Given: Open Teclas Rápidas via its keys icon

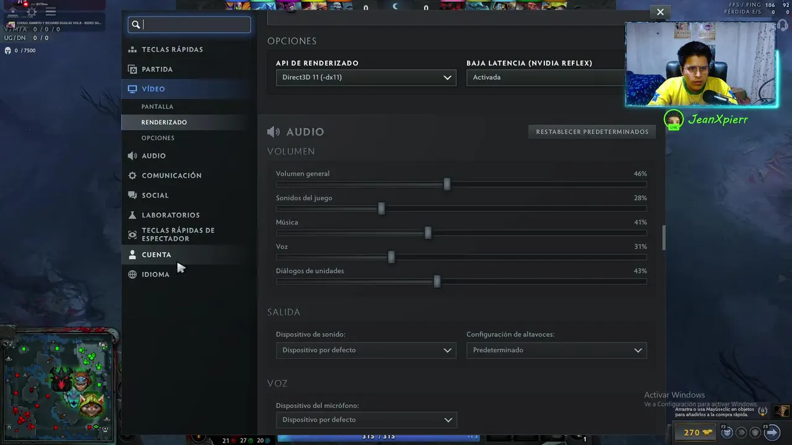Looking at the screenshot, I should (x=132, y=49).
